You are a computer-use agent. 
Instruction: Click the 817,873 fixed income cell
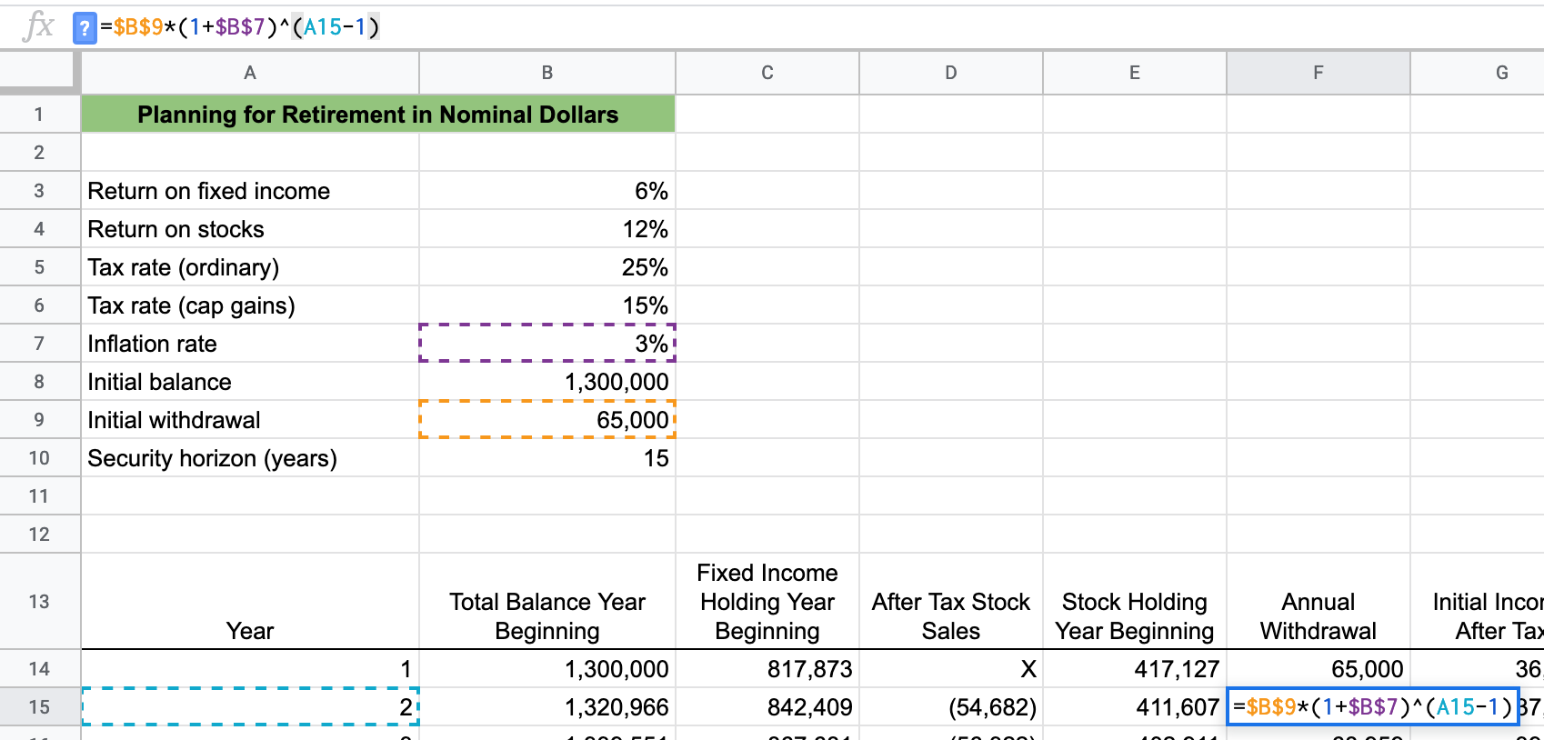[x=767, y=669]
